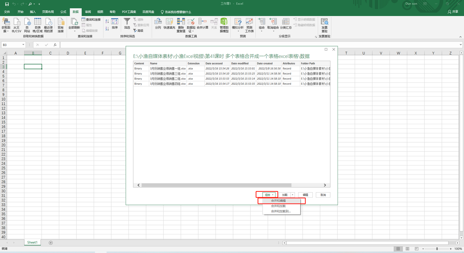Switch to Page Layout view in status bar
Image resolution: width=464 pixels, height=253 pixels.
coord(407,248)
